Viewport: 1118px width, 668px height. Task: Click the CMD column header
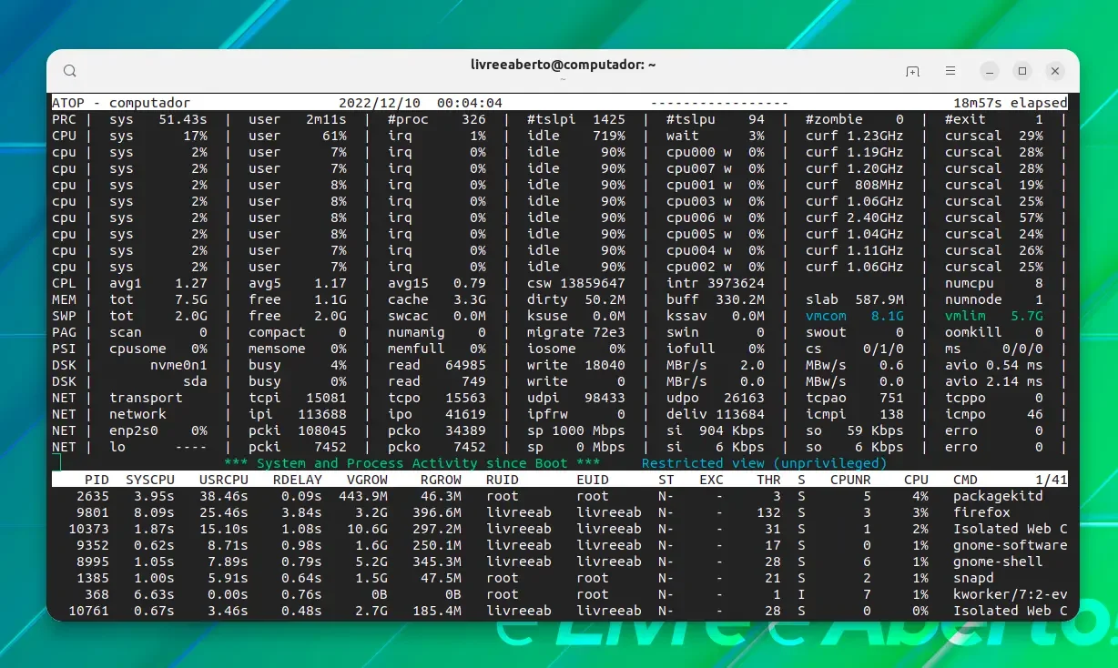tap(965, 480)
